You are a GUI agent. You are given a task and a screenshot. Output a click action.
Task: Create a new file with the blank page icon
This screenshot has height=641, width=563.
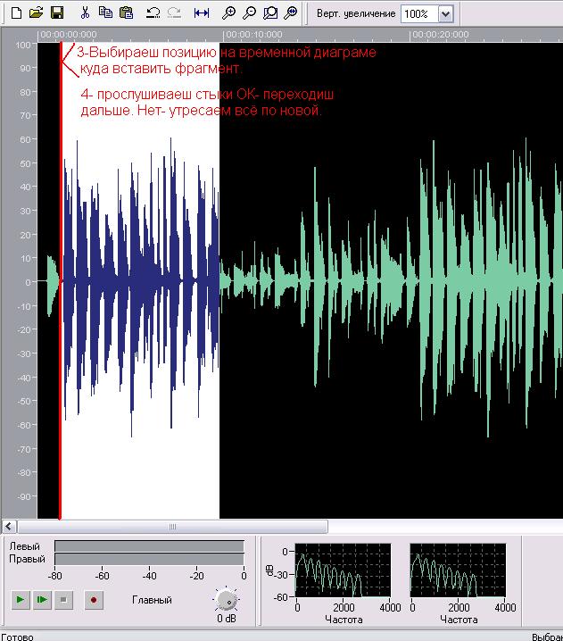click(x=16, y=13)
